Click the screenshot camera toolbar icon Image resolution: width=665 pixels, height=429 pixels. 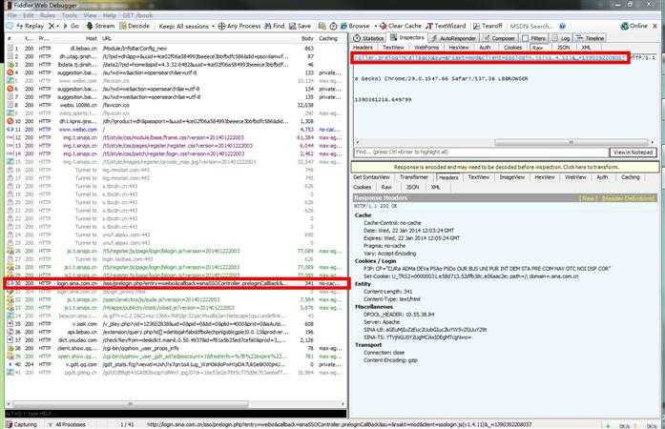[322, 27]
